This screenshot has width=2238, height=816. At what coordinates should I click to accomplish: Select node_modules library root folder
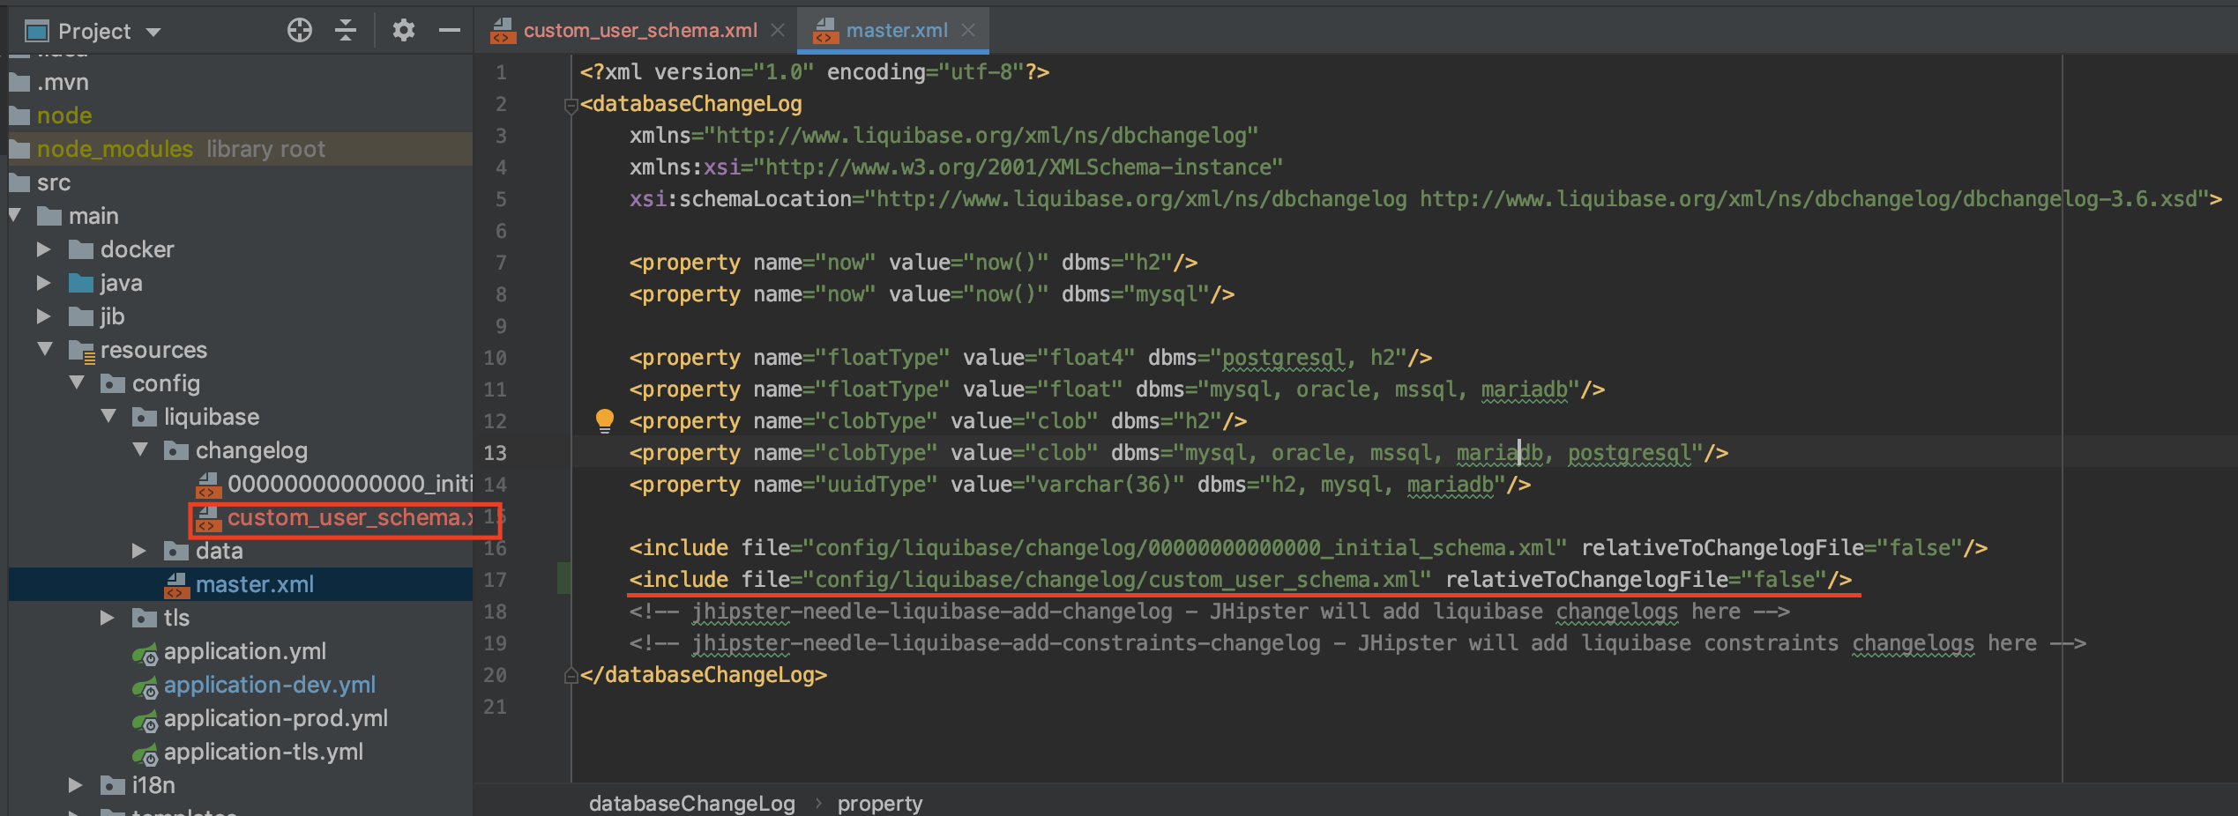click(240, 149)
